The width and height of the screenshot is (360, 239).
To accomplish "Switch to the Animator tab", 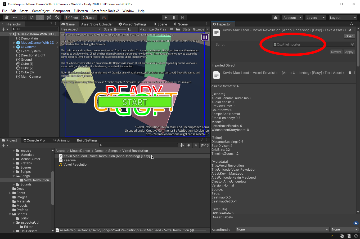I will [x=62, y=140].
